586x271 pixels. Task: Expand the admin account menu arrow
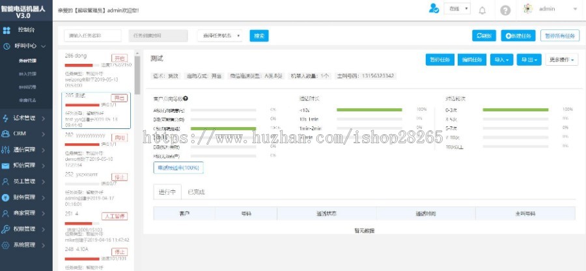[x=575, y=9]
